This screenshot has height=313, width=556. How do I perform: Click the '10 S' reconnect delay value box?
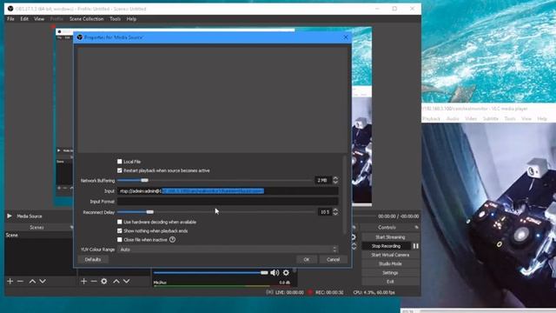pyautogui.click(x=324, y=212)
